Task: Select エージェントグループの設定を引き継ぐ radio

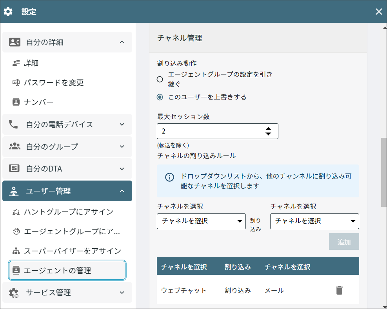Action: [160, 79]
